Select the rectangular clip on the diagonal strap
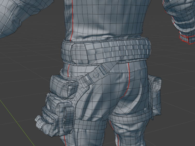The width and height of the screenshot is (195, 146). coord(103,71)
